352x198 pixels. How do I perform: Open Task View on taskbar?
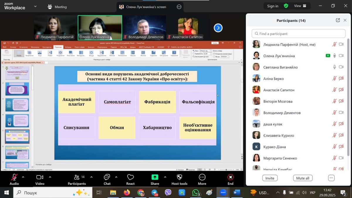tap(99, 193)
